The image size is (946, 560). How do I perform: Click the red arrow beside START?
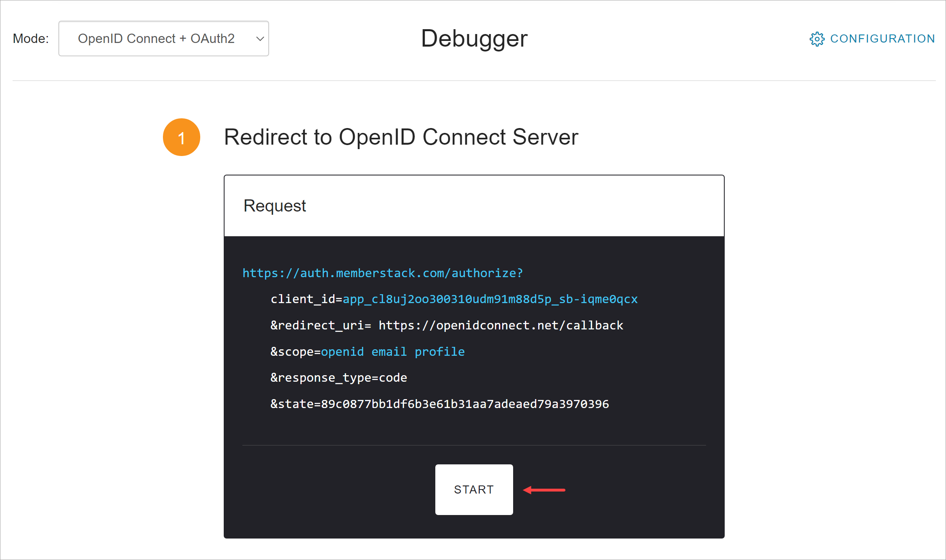pos(544,490)
